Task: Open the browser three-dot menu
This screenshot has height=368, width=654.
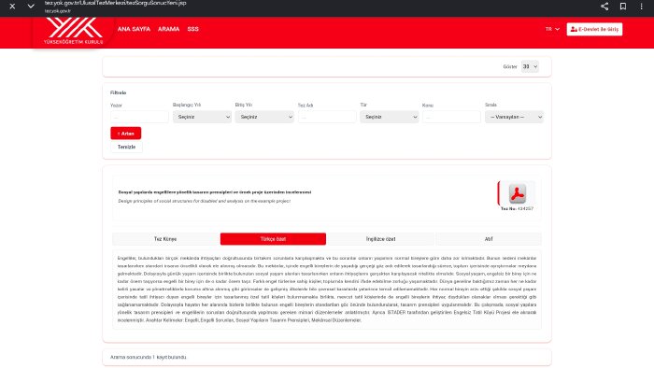Action: [x=641, y=7]
